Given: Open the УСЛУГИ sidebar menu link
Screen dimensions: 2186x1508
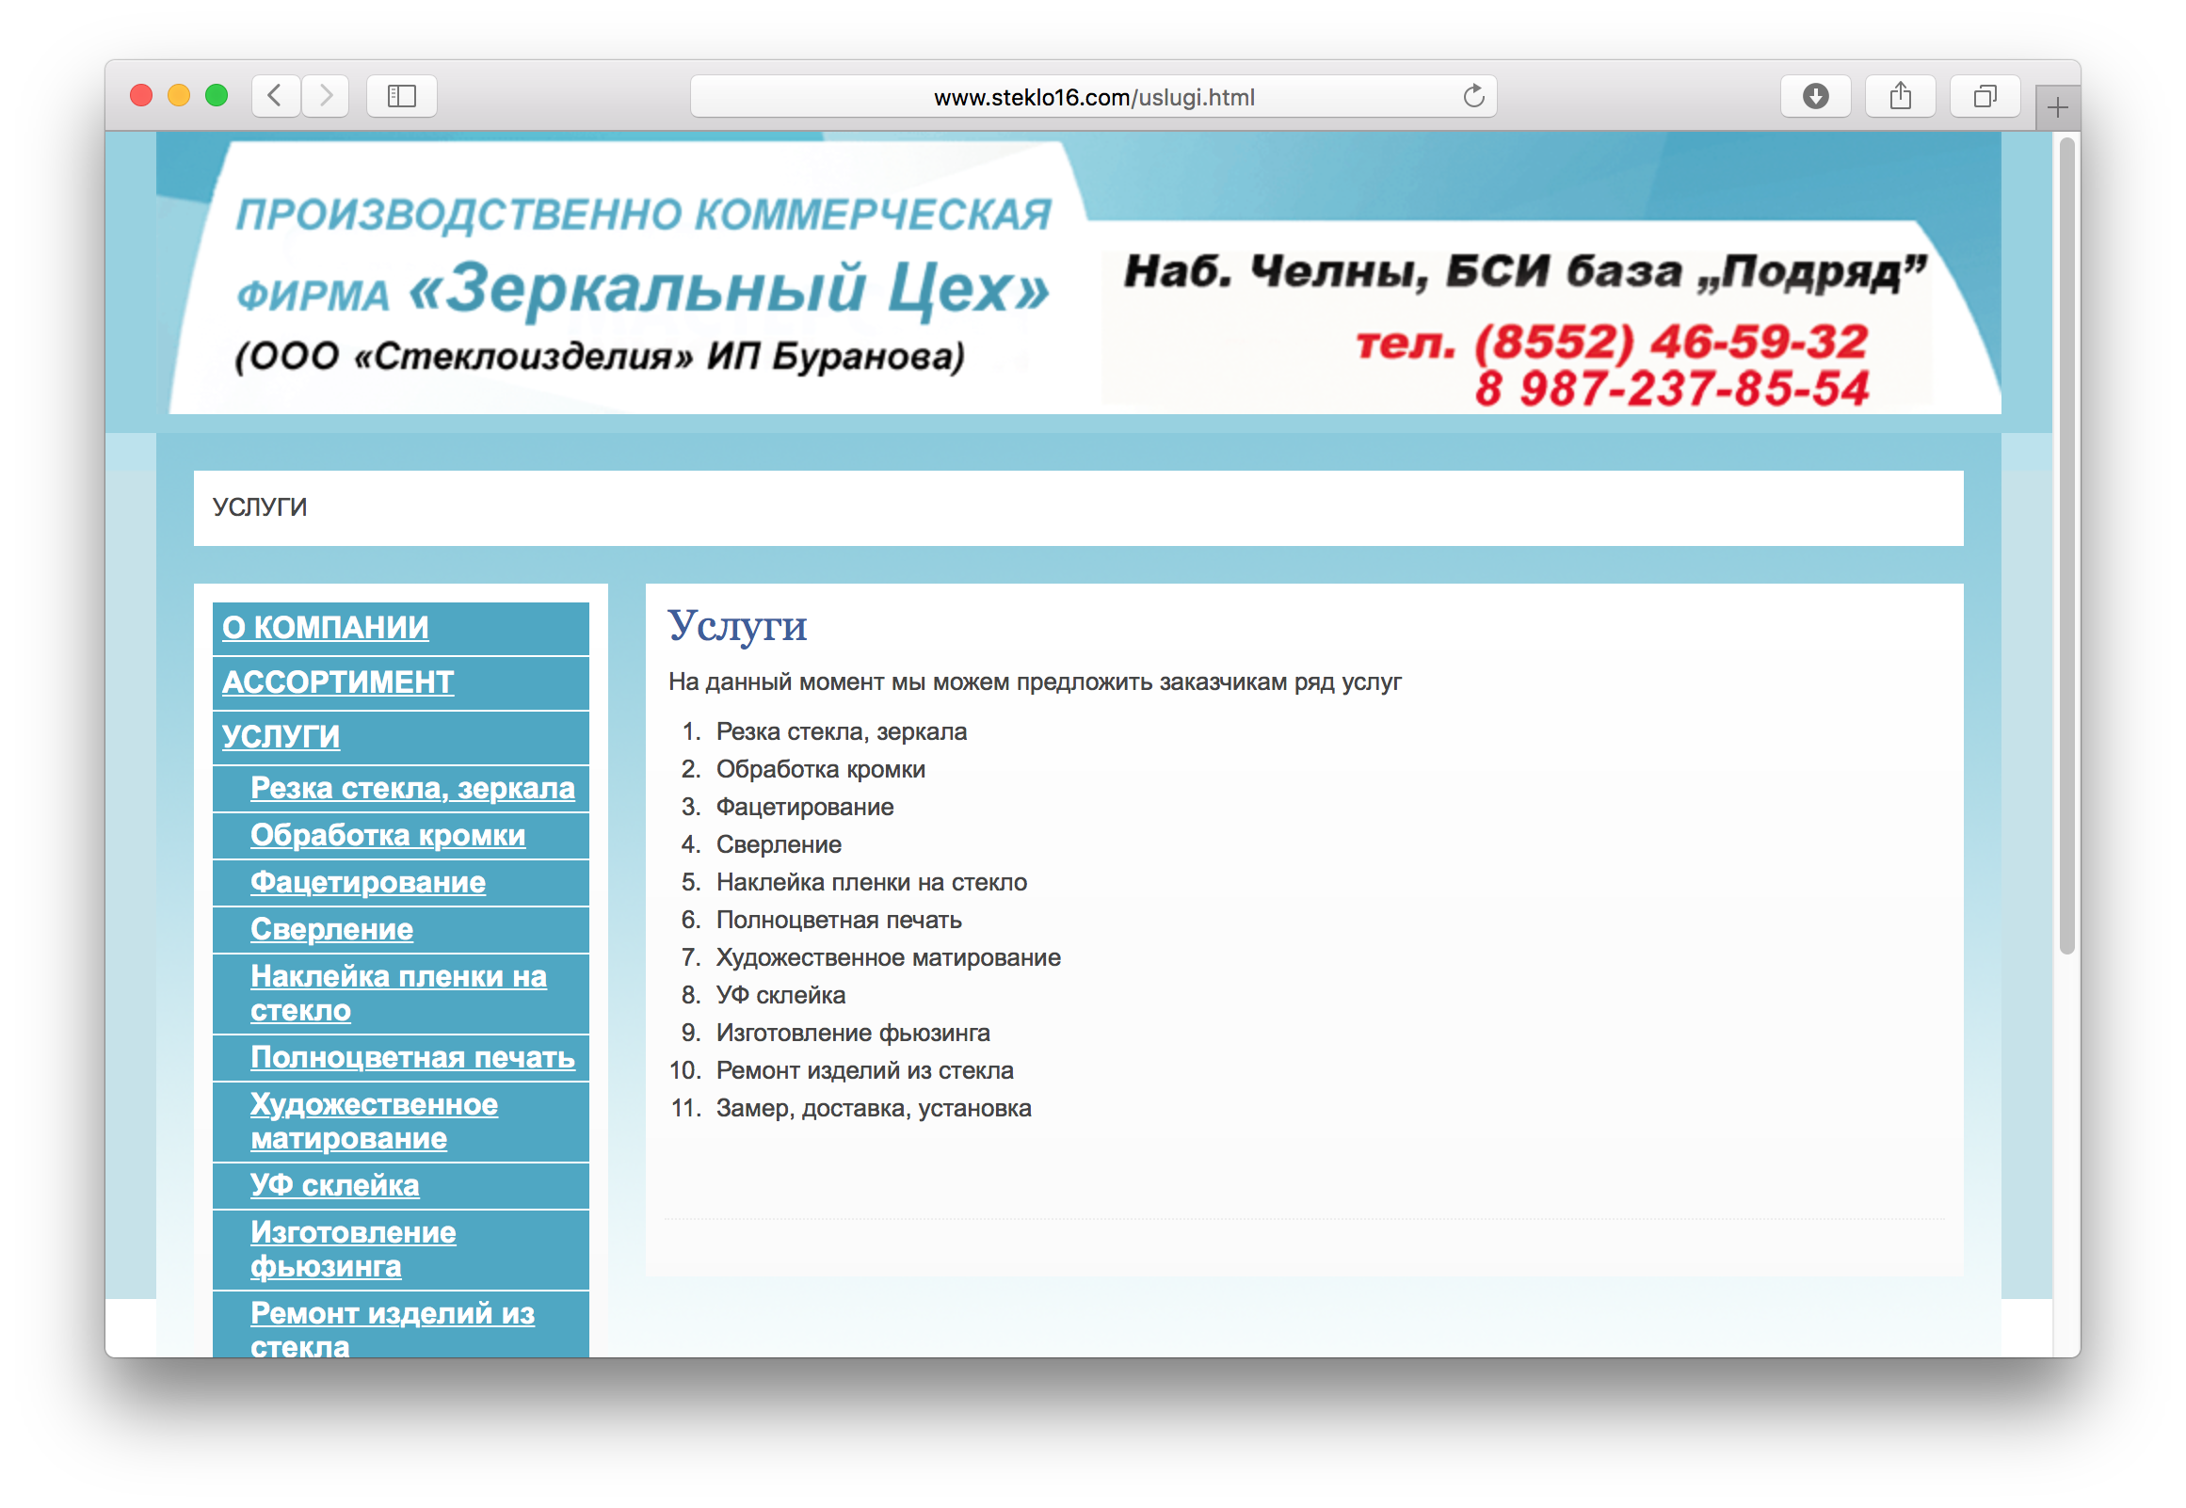Looking at the screenshot, I should [x=281, y=737].
